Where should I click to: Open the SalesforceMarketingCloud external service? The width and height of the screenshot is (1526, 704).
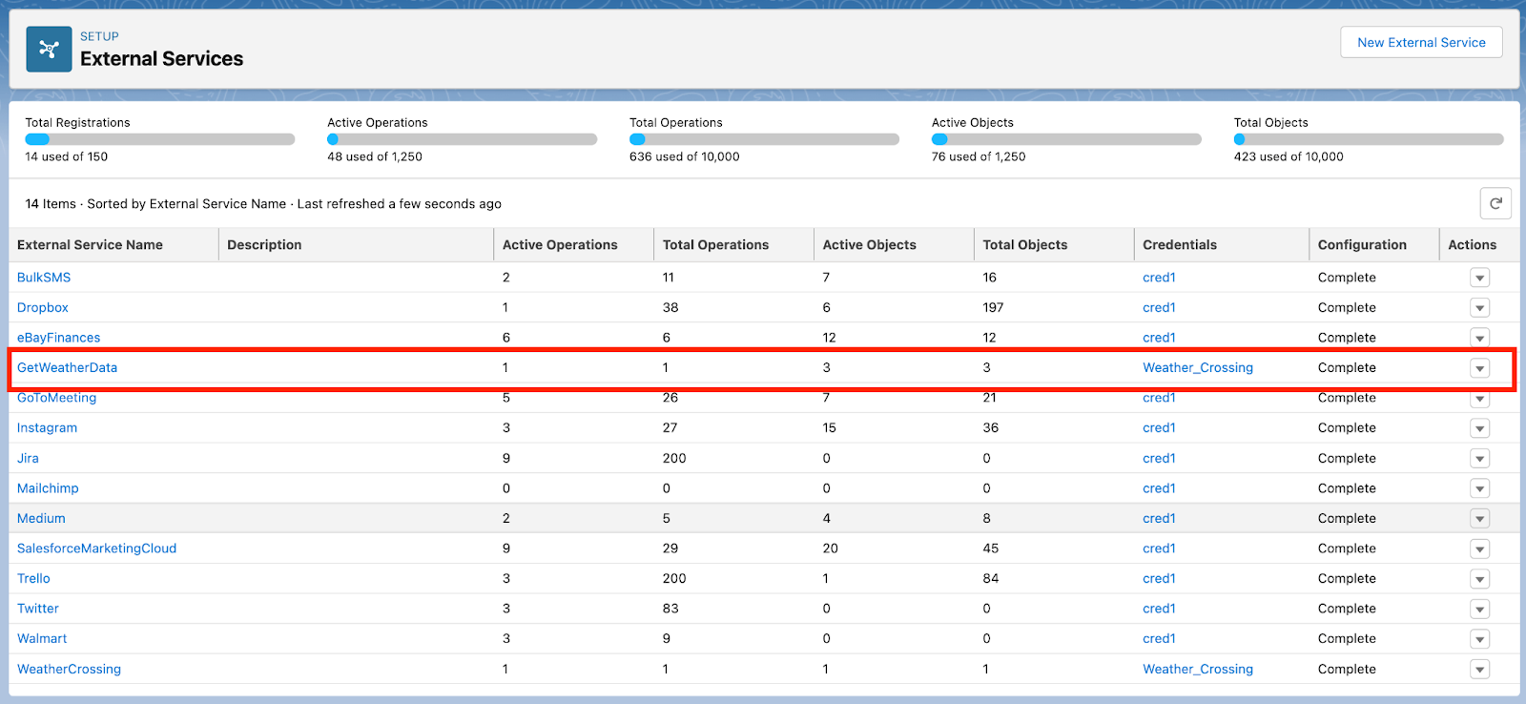[x=96, y=549]
